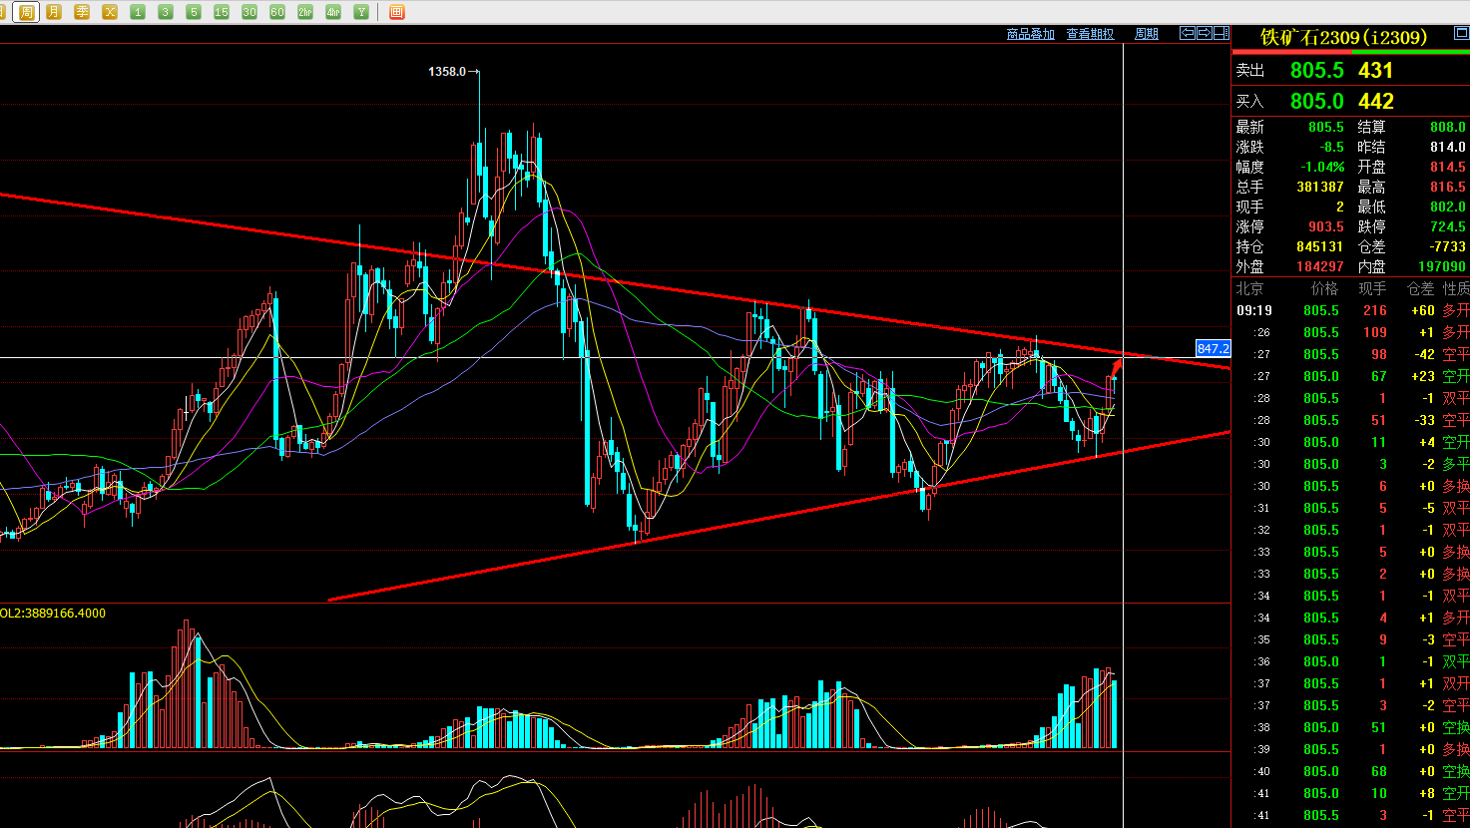1470x828 pixels.
Task: Click the red 画 drawing tools button
Action: [397, 12]
